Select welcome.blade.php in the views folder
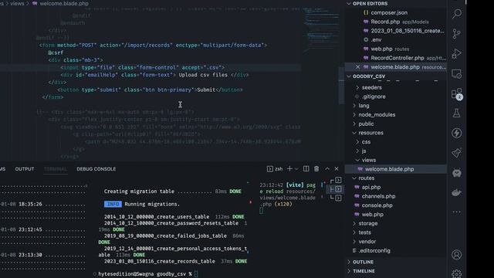Screen dimensions: 494x278 click(x=389, y=169)
